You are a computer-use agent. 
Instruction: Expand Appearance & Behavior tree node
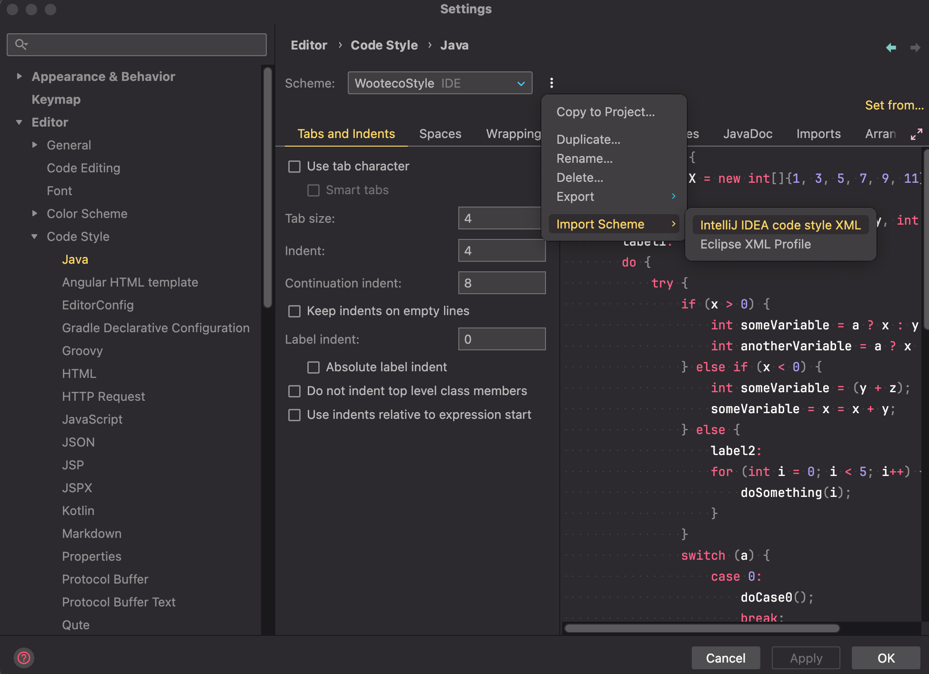pos(19,77)
